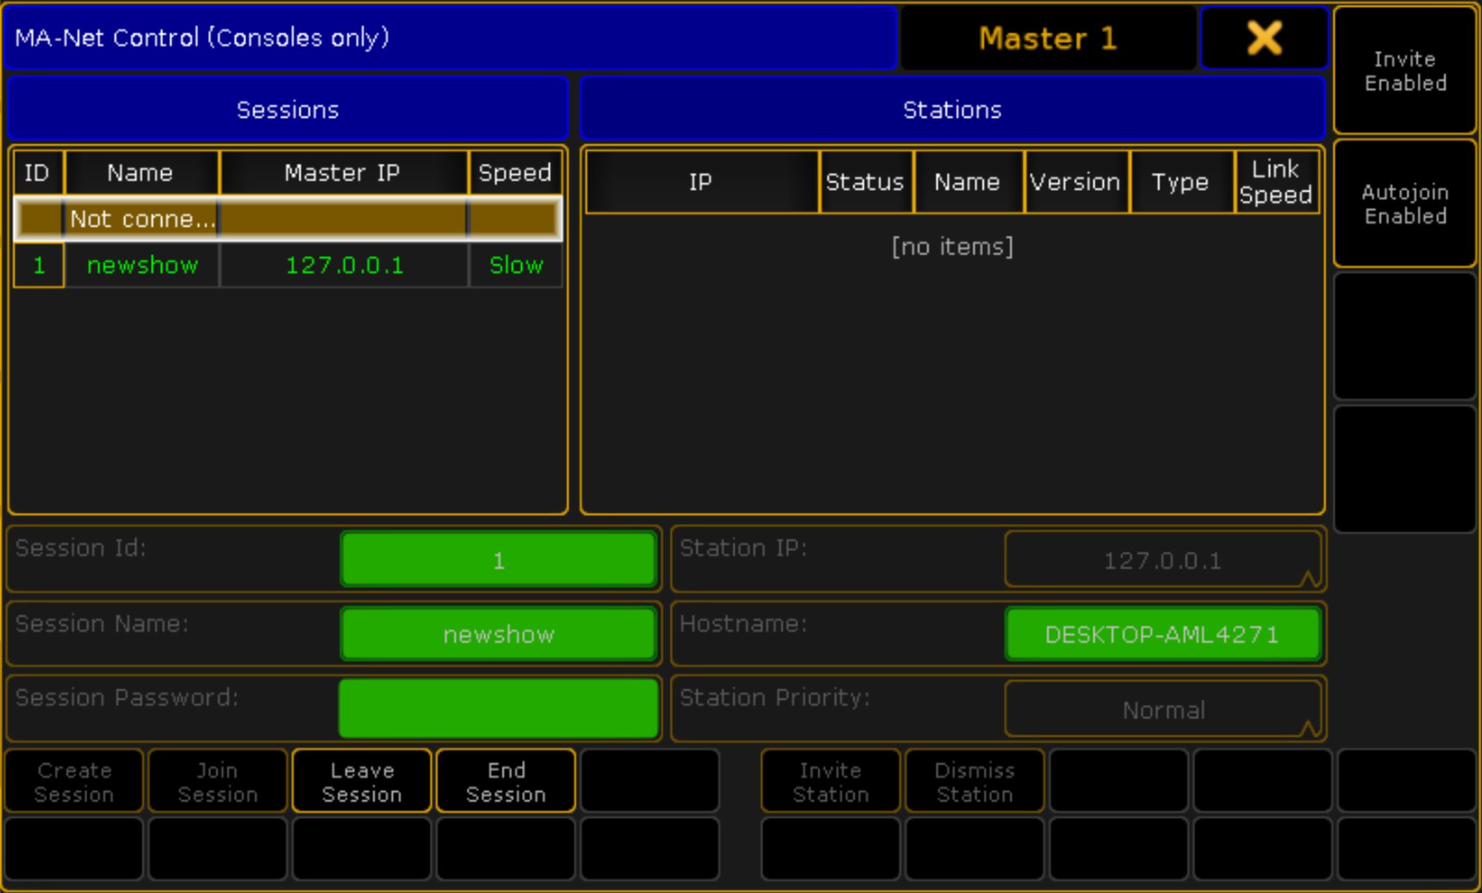
Task: Edit the Session Name field newshow
Action: [x=499, y=634]
